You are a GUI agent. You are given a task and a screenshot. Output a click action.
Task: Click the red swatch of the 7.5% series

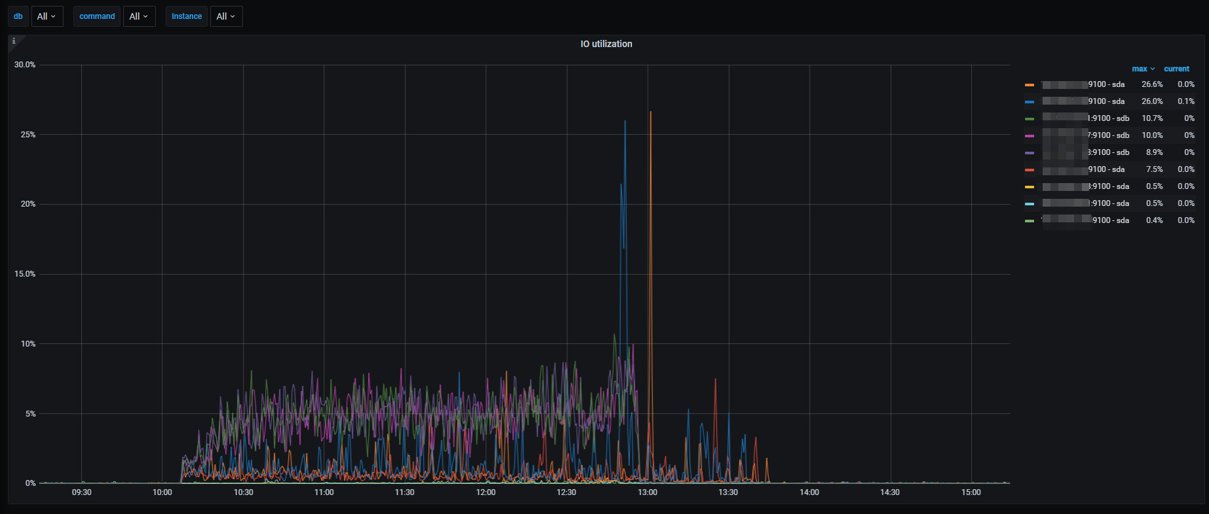point(1030,170)
